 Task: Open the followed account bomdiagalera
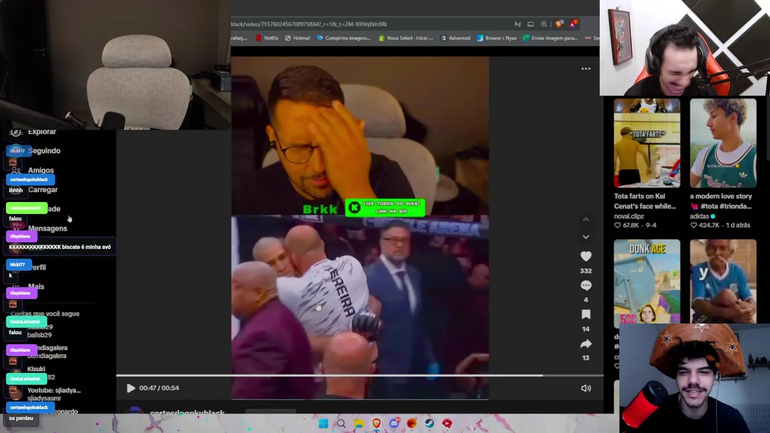[x=47, y=352]
